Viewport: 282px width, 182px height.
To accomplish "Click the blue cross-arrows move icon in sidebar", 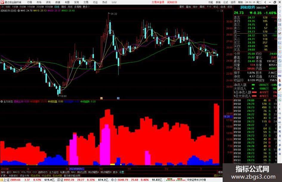I will (x=280, y=85).
